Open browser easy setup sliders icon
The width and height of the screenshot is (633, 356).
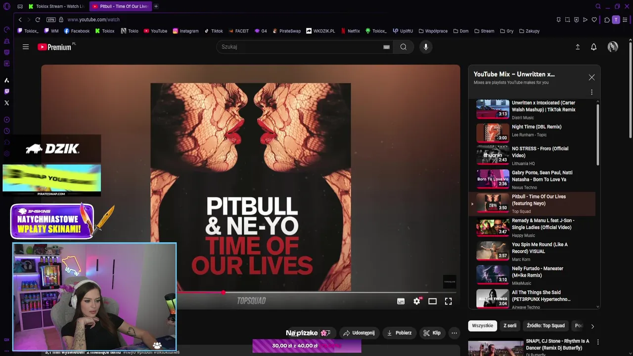(625, 20)
